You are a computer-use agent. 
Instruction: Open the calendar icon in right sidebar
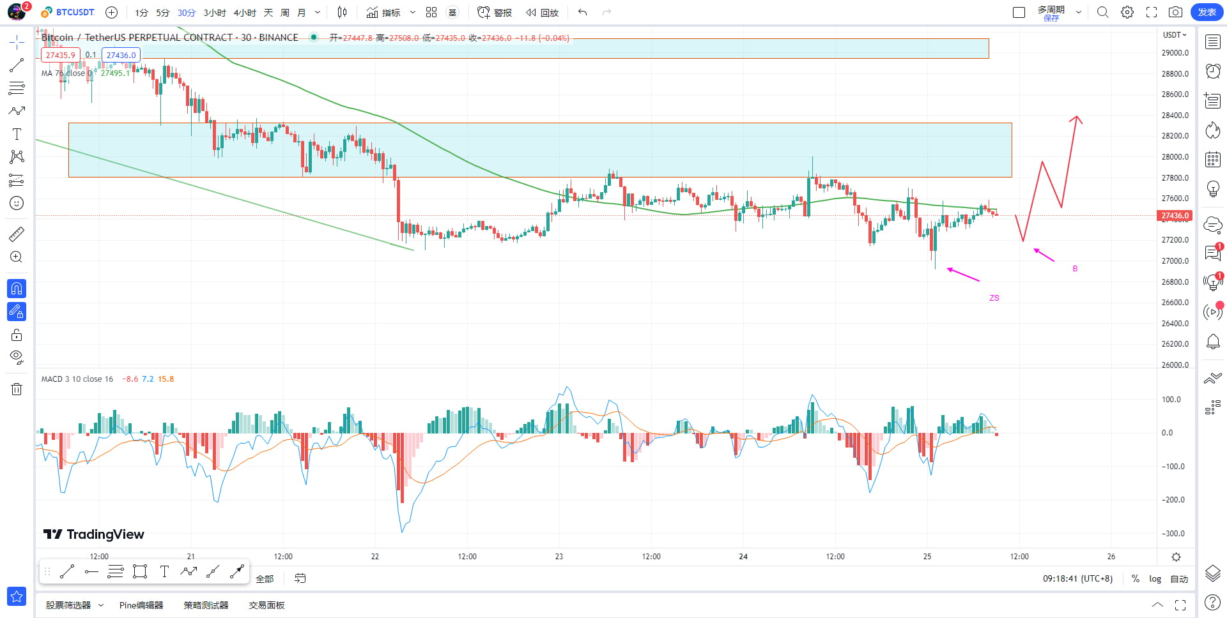point(1213,159)
